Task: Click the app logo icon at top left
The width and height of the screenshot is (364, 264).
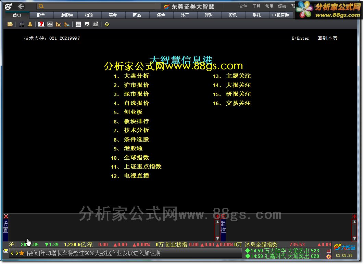Action: point(9,6)
